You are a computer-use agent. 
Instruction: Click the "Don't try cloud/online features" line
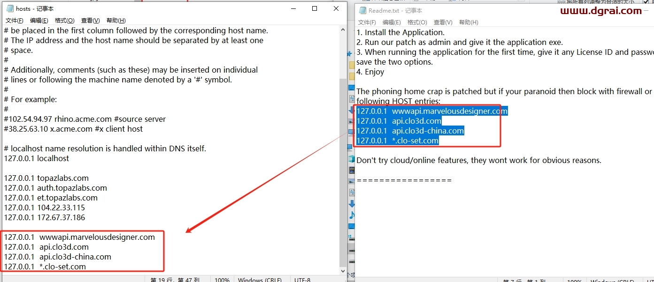point(479,160)
